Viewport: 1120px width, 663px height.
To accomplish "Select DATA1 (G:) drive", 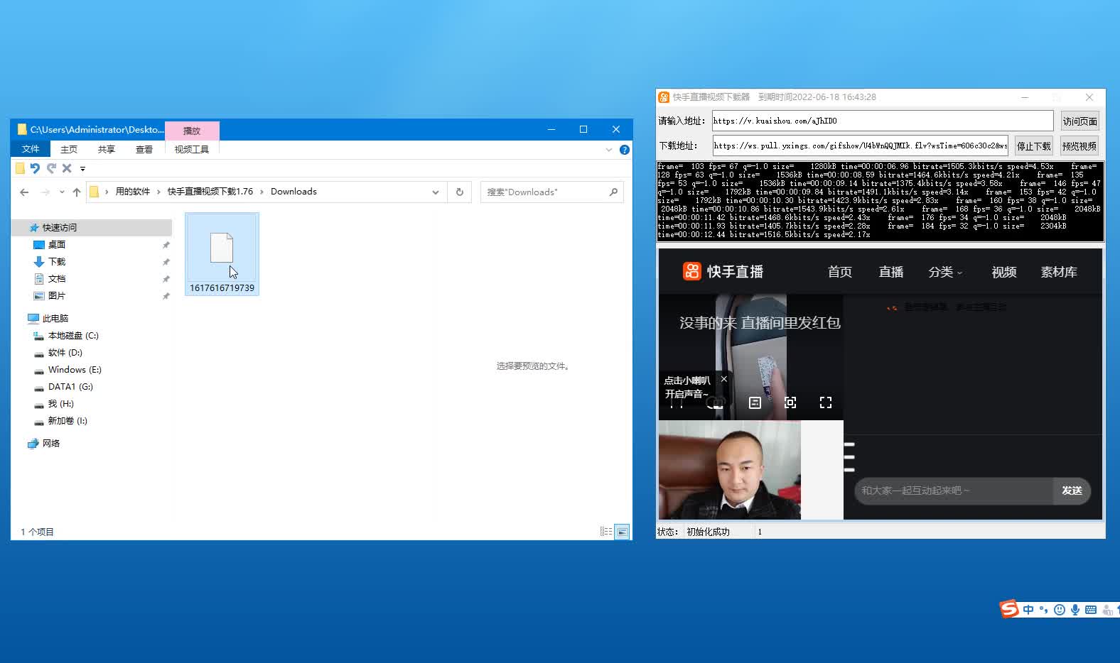I will click(x=70, y=387).
